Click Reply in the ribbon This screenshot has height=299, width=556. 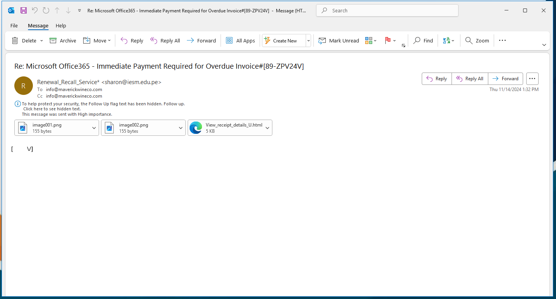click(132, 41)
